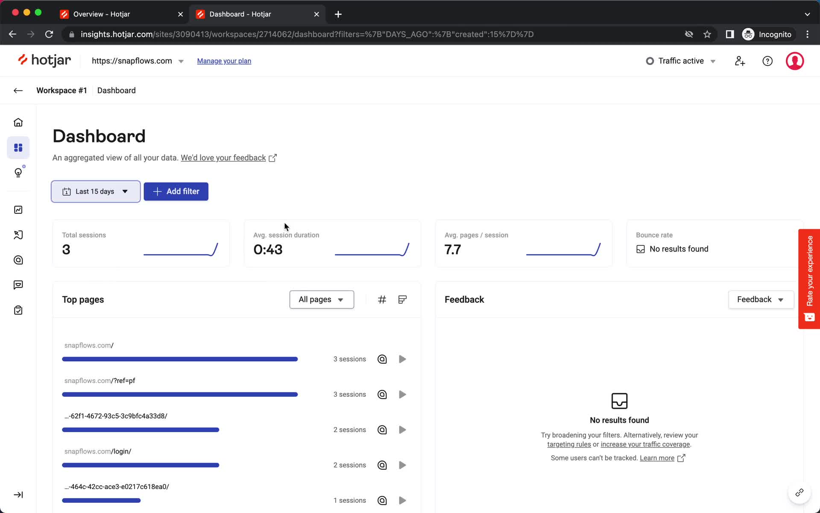Click the snapflows.com/?ref=pf session bar

180,395
